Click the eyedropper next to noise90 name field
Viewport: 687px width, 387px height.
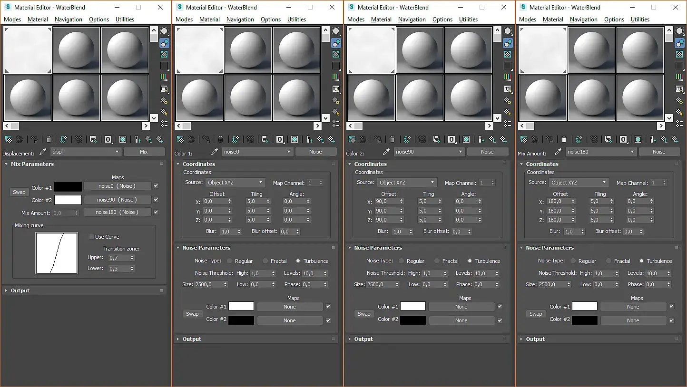coord(386,152)
